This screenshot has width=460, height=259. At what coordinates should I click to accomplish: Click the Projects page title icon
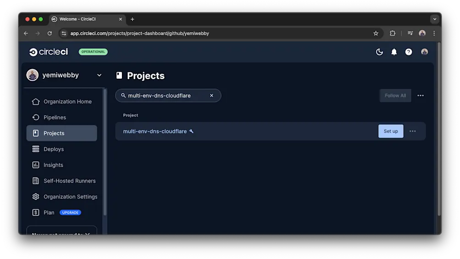tap(119, 76)
